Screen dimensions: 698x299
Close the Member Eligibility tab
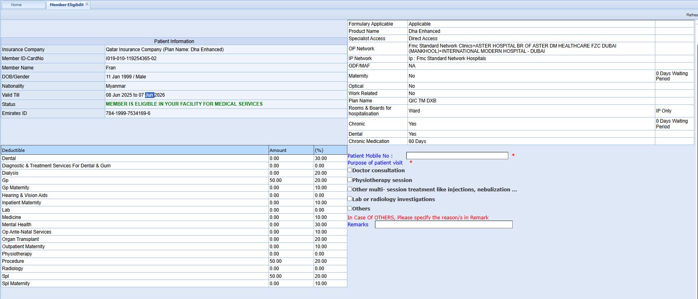(x=87, y=4)
